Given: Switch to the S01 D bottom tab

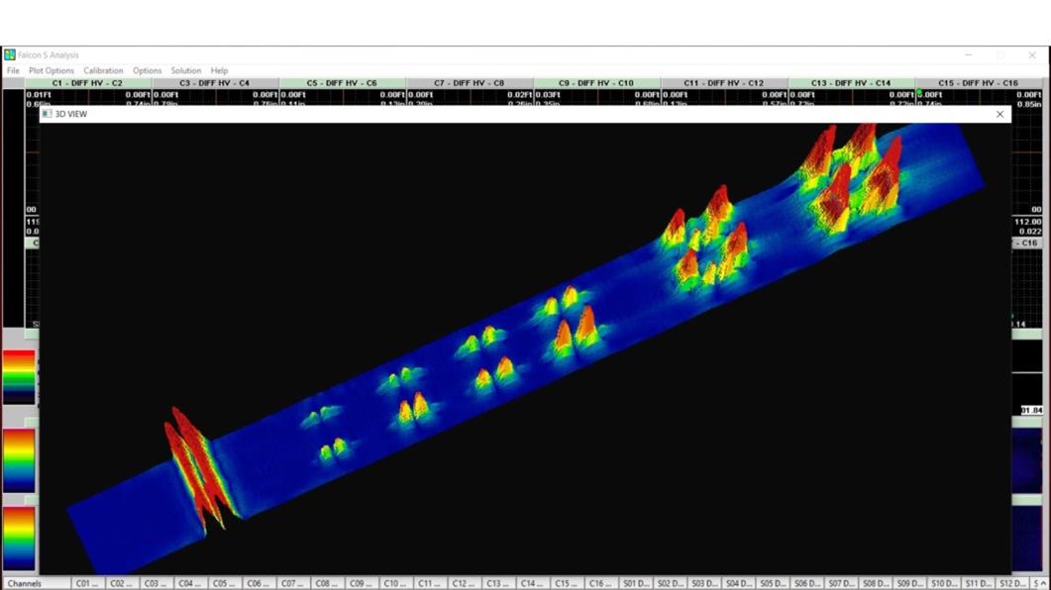Looking at the screenshot, I should click(x=634, y=584).
